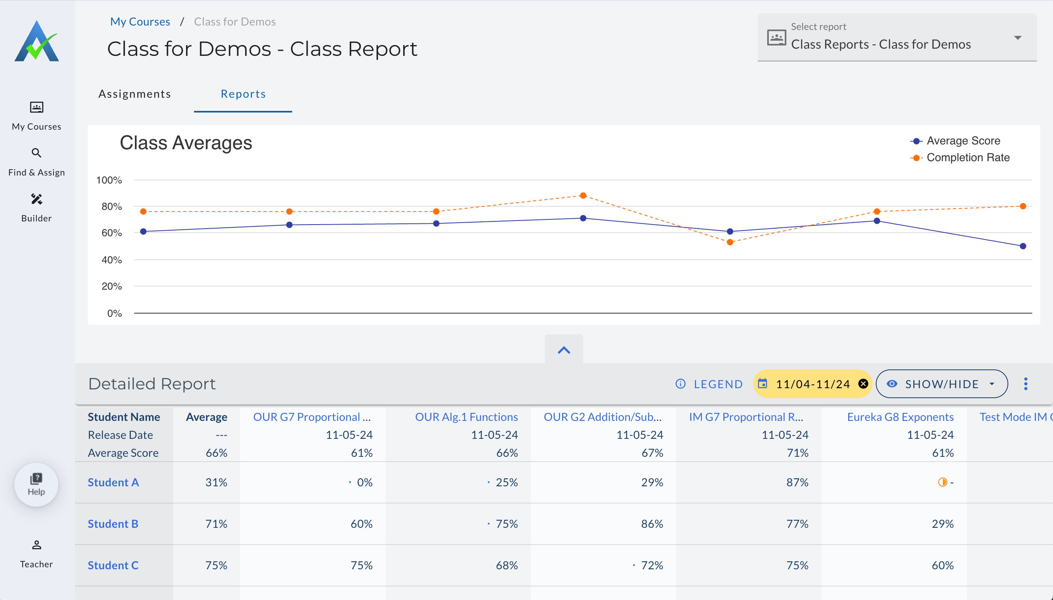
Task: Click the half-circle in-progress icon for Student A
Action: (x=942, y=482)
